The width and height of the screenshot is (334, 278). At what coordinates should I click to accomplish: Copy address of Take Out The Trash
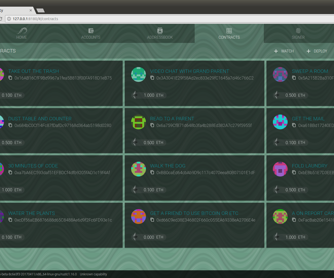click(10, 78)
